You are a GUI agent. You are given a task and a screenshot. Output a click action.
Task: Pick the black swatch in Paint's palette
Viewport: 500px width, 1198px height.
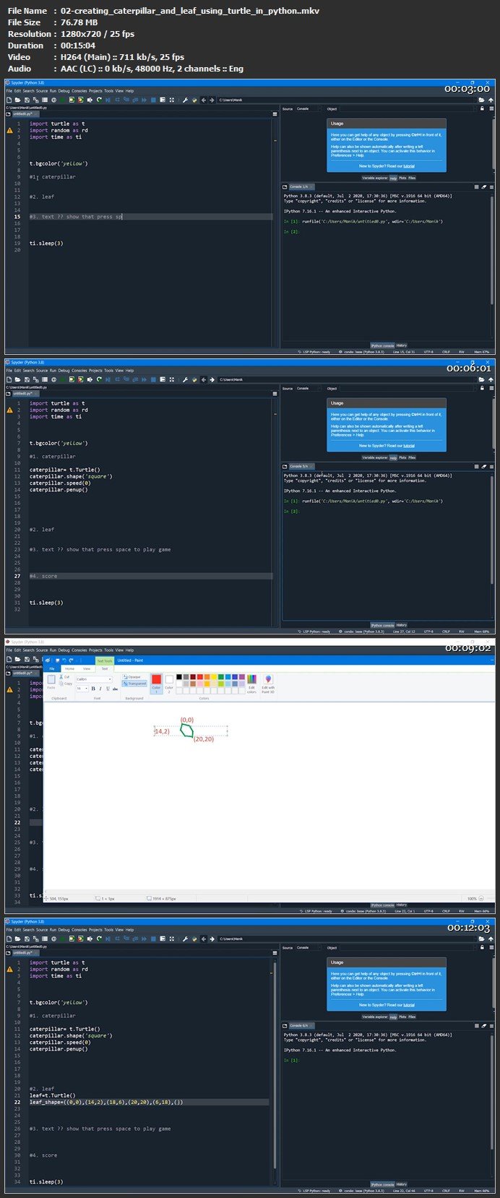[x=179, y=677]
